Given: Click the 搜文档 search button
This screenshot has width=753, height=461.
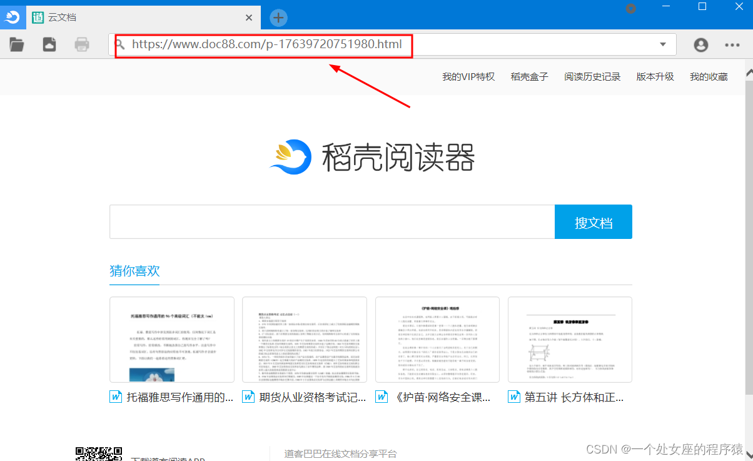Looking at the screenshot, I should point(594,221).
